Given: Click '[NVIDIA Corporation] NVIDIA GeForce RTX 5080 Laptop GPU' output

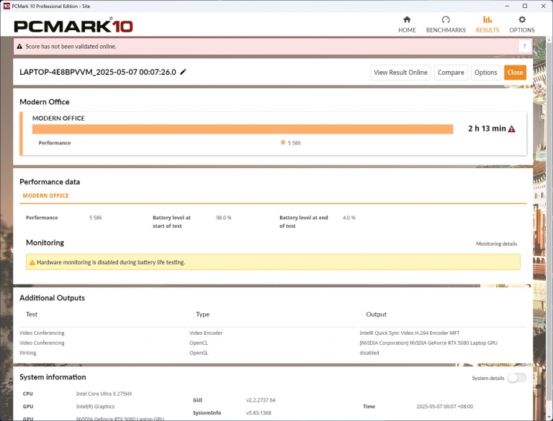Looking at the screenshot, I should click(x=428, y=343).
